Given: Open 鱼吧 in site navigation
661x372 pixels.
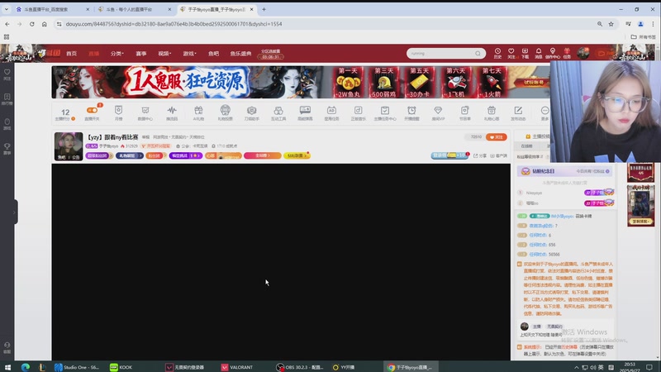Looking at the screenshot, I should [213, 54].
